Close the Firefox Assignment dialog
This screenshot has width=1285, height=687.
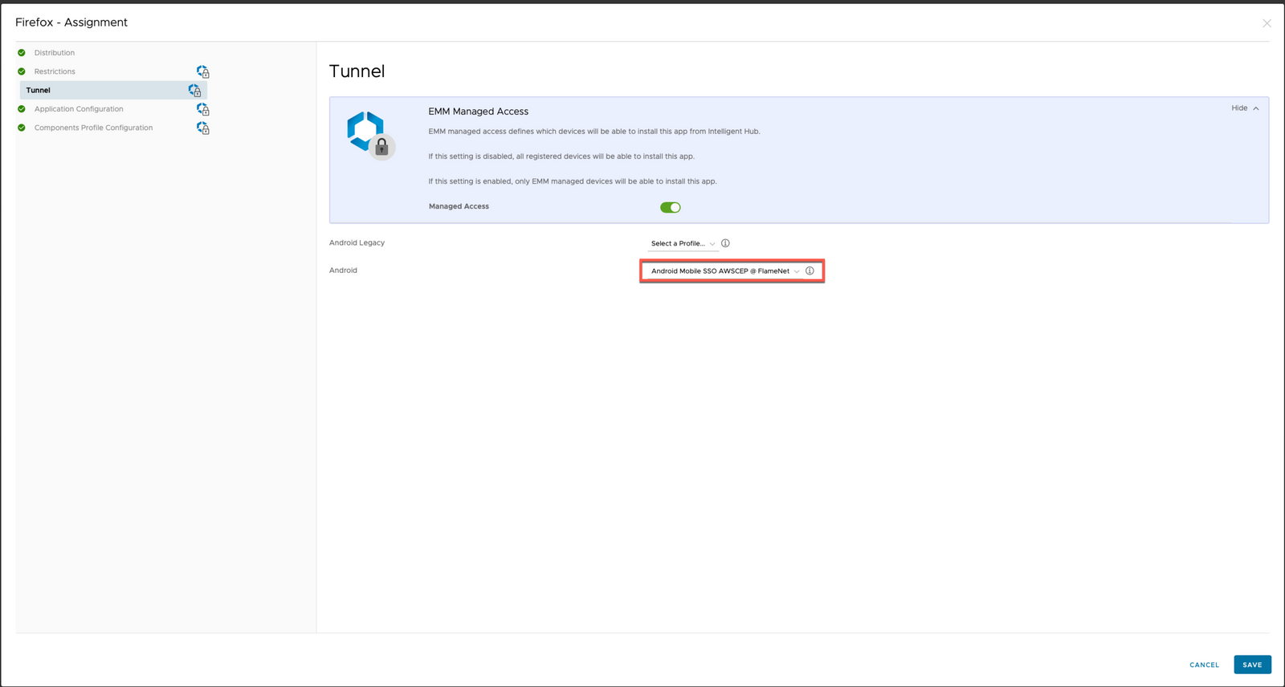1267,23
